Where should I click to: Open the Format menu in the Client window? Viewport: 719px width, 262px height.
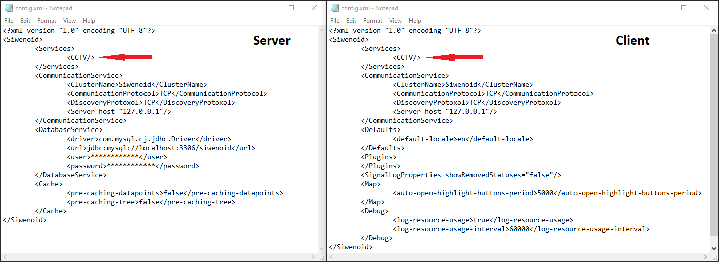pos(373,21)
